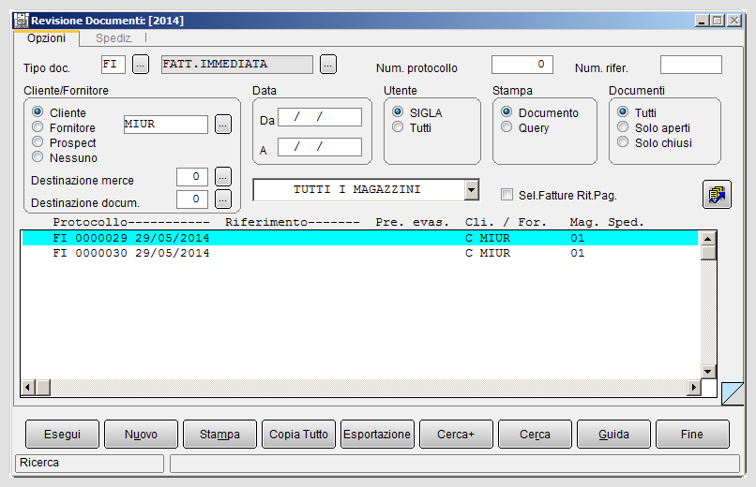756x487 pixels.
Task: Click the Esportazione button
Action: click(x=377, y=434)
